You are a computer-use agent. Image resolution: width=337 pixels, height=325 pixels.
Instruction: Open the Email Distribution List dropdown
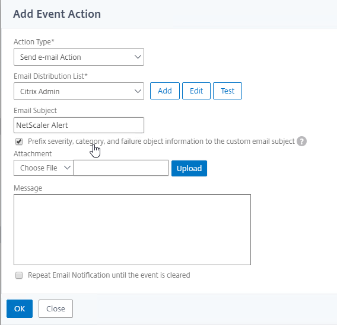tap(79, 91)
